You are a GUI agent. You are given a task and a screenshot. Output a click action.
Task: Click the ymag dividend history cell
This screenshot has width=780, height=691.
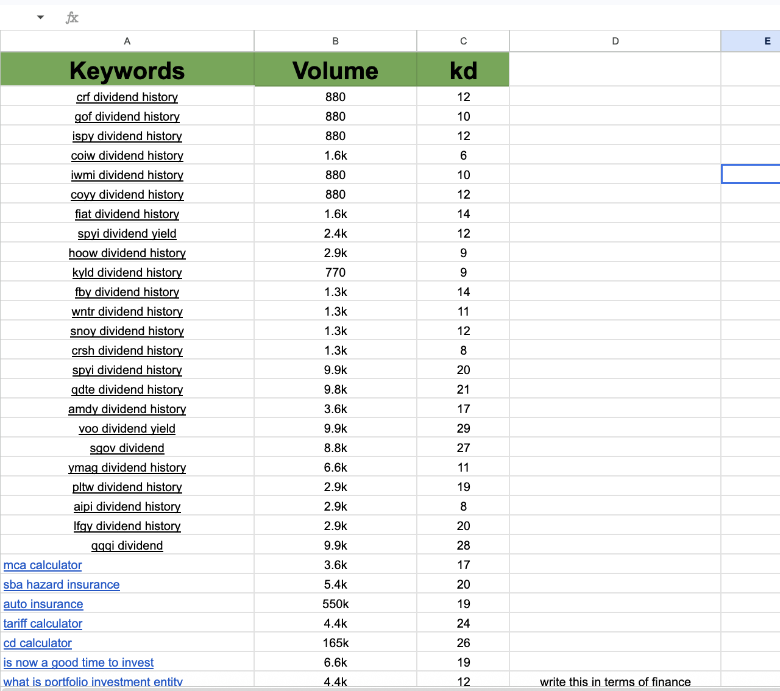127,467
